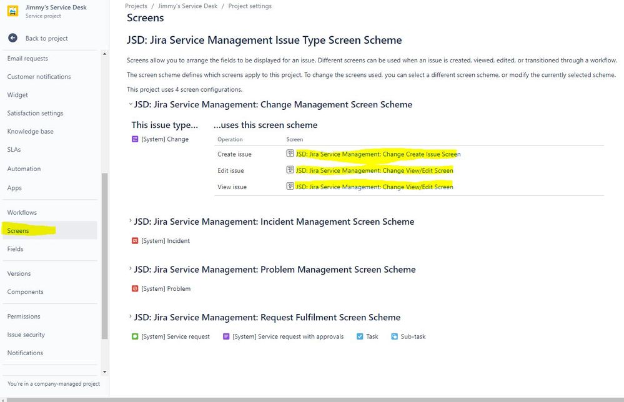Expand the Request Fulfilment Screen Scheme section
The width and height of the screenshot is (624, 402).
130,316
